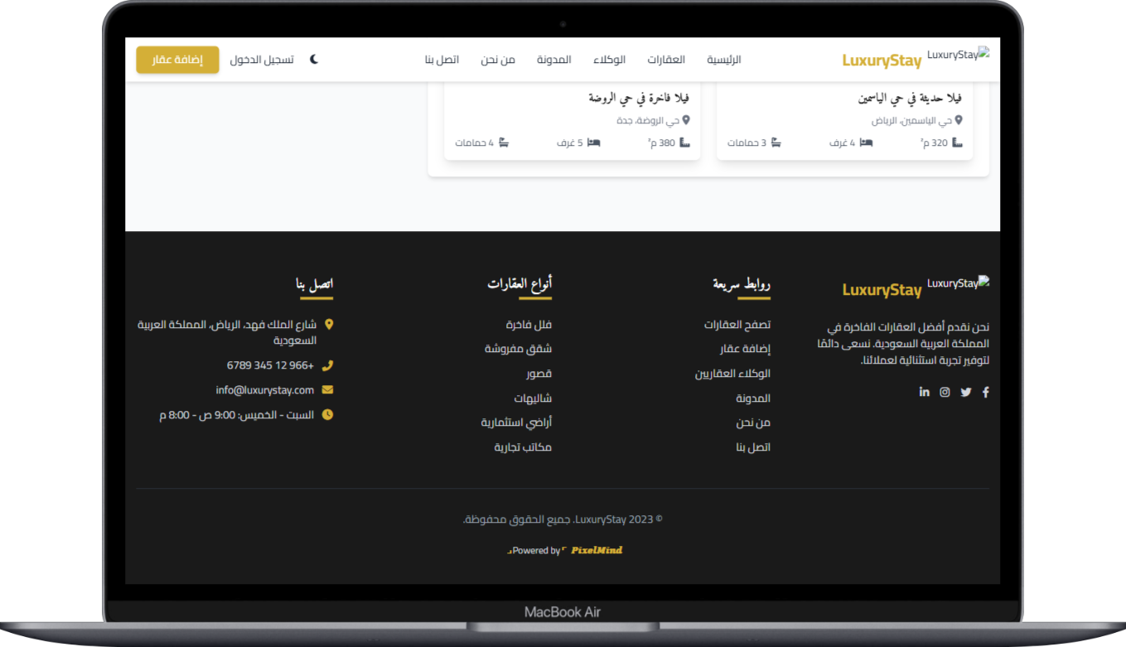Image resolution: width=1126 pixels, height=647 pixels.
Task: Open the LinkedIn social icon
Action: [x=925, y=392]
